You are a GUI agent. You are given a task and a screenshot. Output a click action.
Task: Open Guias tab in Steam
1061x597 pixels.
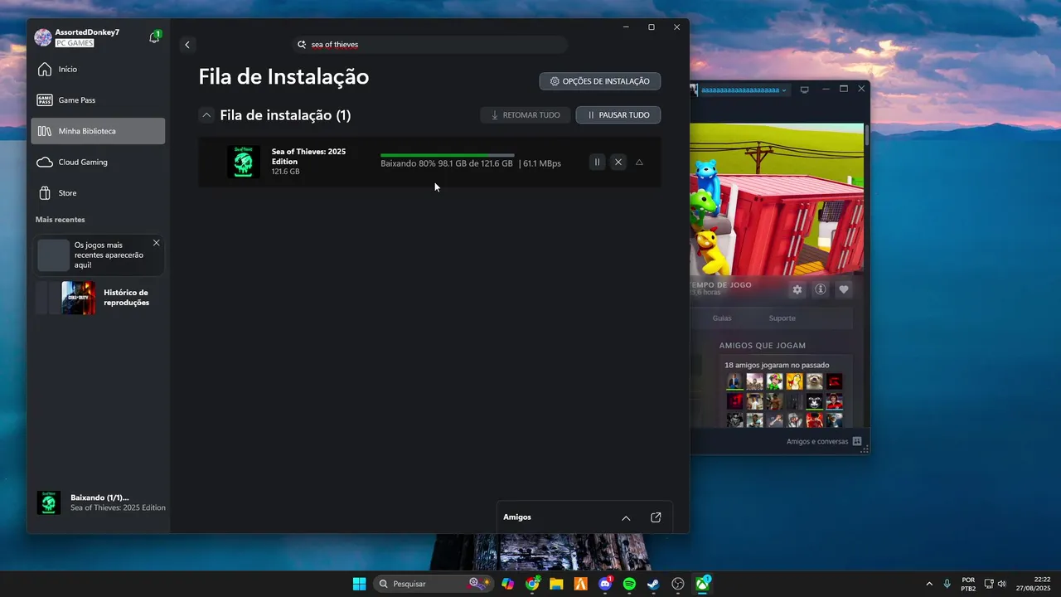tap(722, 318)
